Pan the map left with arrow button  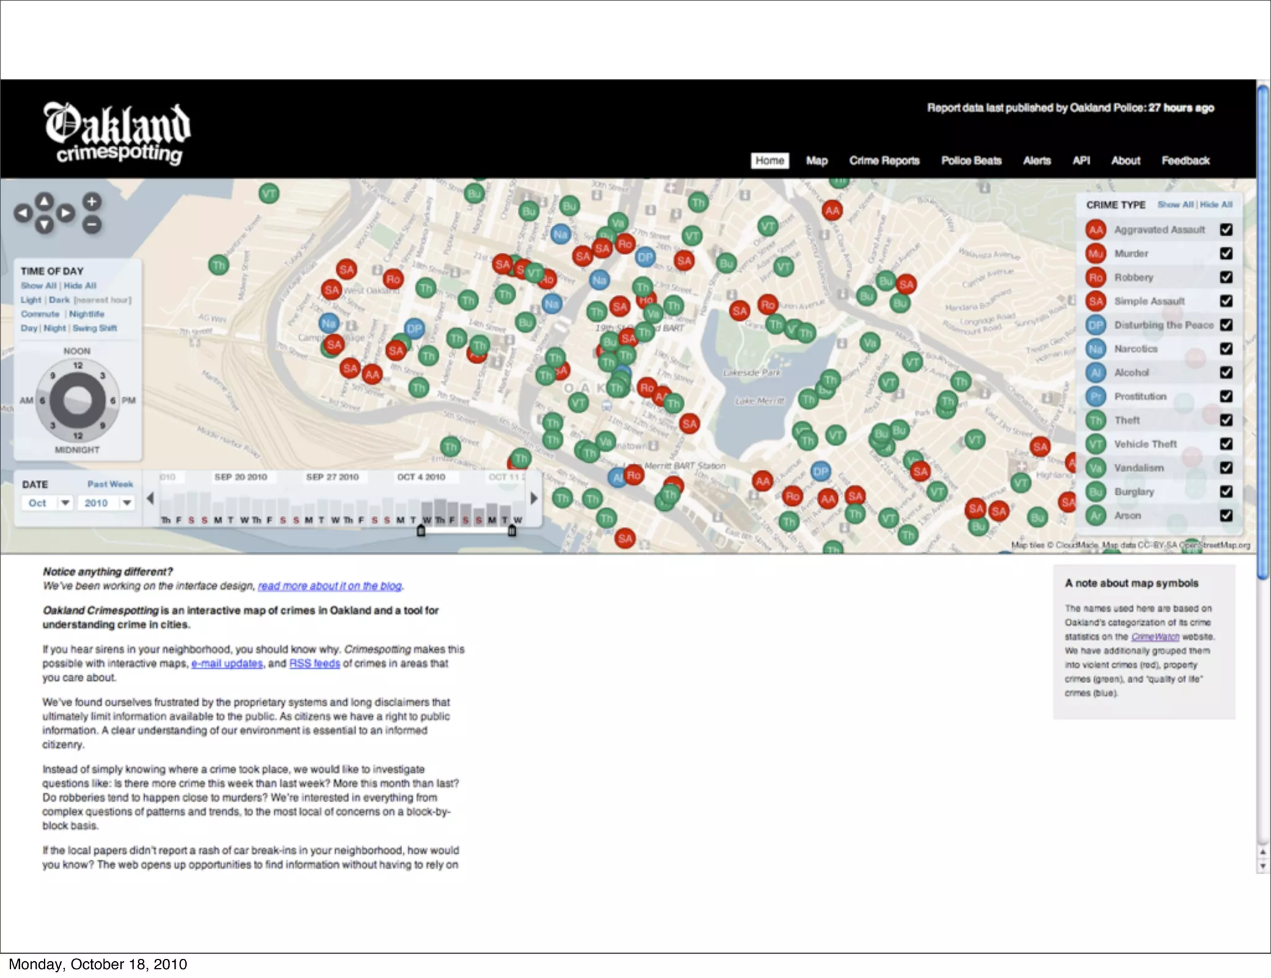tap(23, 213)
